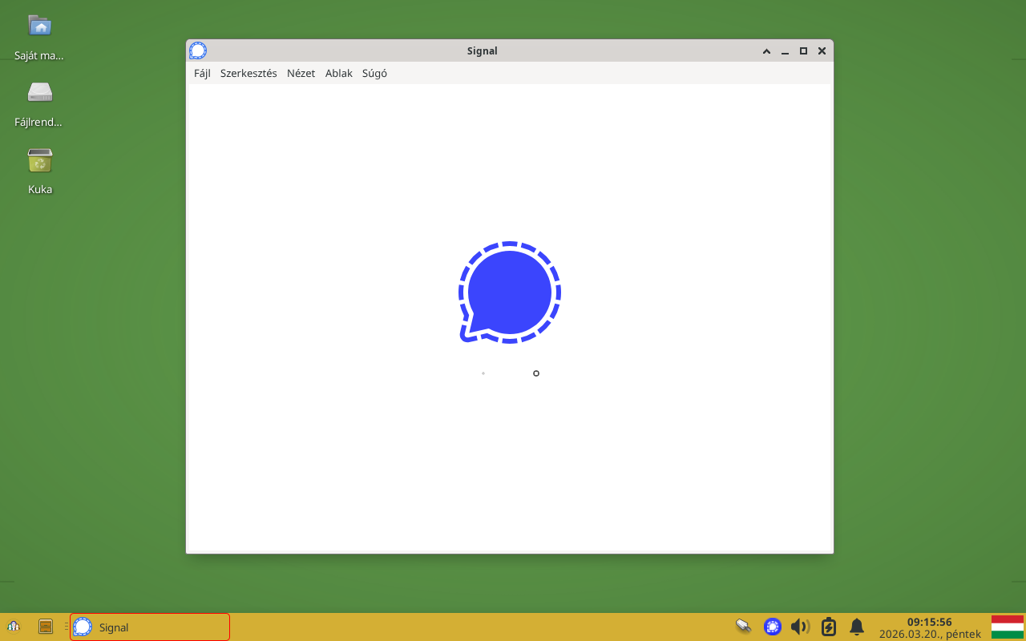Open the Súgó help menu

[374, 73]
